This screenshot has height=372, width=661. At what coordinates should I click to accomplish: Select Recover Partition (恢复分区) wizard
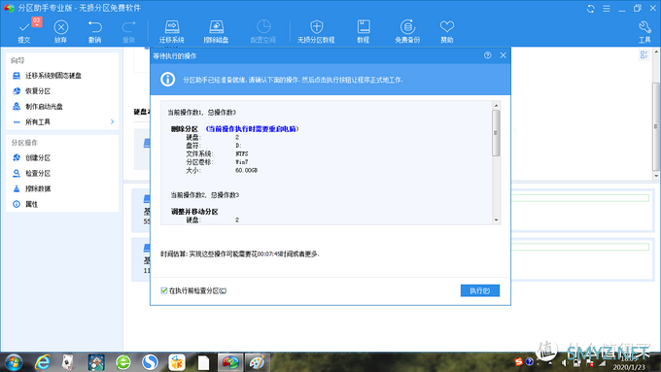pos(38,91)
